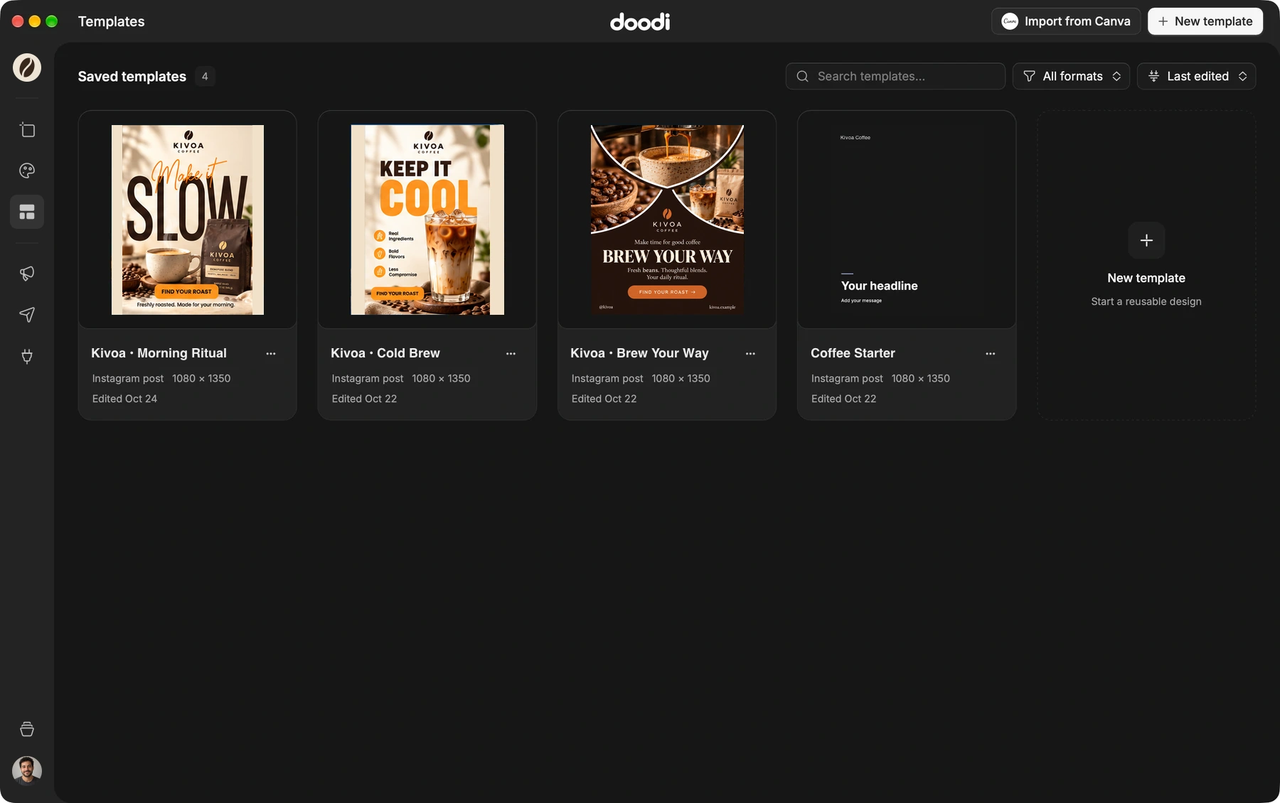The height and width of the screenshot is (803, 1280).
Task: Click the coffee cup icon near bottom of sidebar
Action: (x=27, y=729)
